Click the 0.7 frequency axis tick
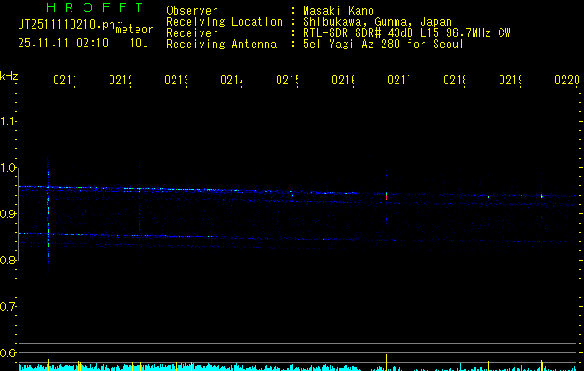584x371 pixels. (x=8, y=307)
